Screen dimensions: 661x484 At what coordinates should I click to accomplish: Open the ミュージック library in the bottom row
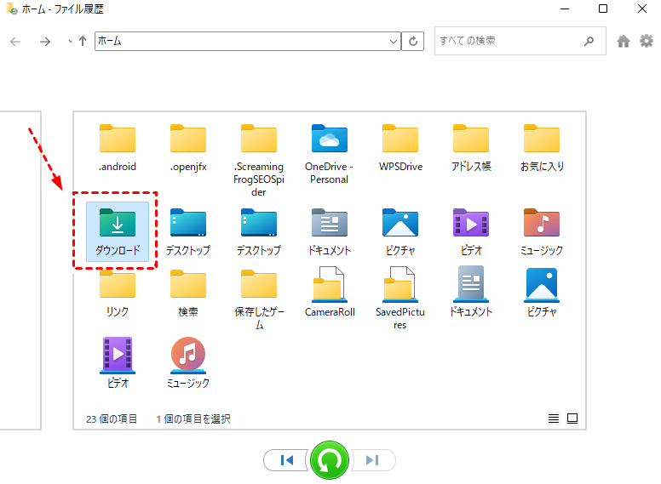pos(188,363)
